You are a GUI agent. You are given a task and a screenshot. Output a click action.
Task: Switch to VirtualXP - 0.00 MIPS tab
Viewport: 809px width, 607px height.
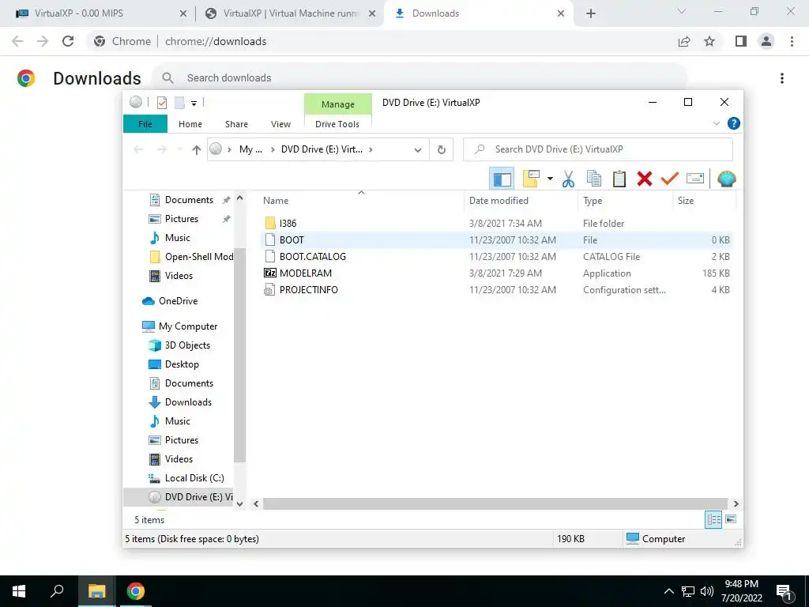pos(102,13)
